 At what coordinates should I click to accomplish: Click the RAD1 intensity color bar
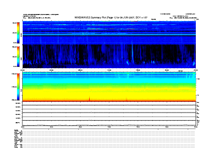point(18,56)
